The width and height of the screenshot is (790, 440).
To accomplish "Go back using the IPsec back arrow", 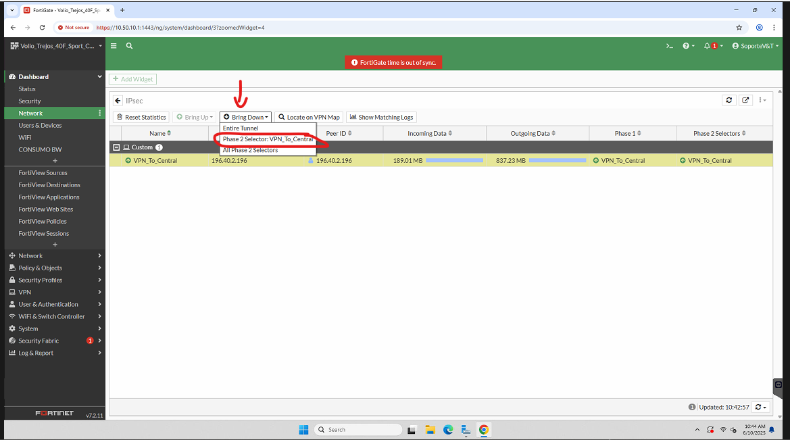I will pyautogui.click(x=118, y=101).
